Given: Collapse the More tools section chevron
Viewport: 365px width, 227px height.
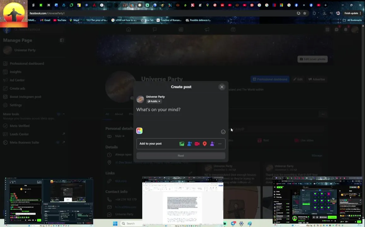Looking at the screenshot, I should pos(63,114).
